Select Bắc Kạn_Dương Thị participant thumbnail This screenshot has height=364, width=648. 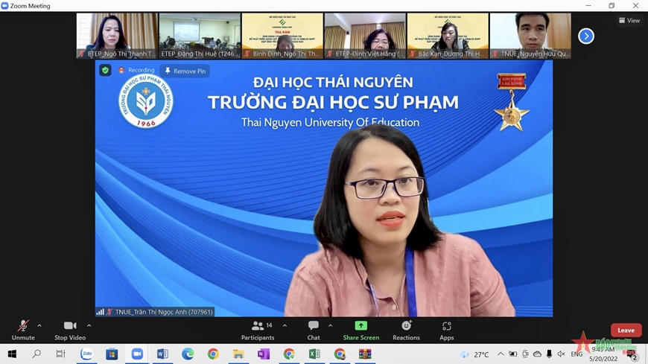tap(448, 36)
